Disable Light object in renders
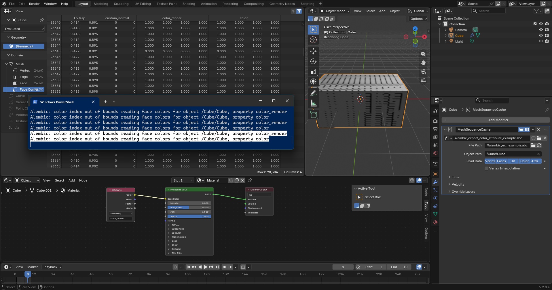Image resolution: width=552 pixels, height=290 pixels. click(x=547, y=41)
